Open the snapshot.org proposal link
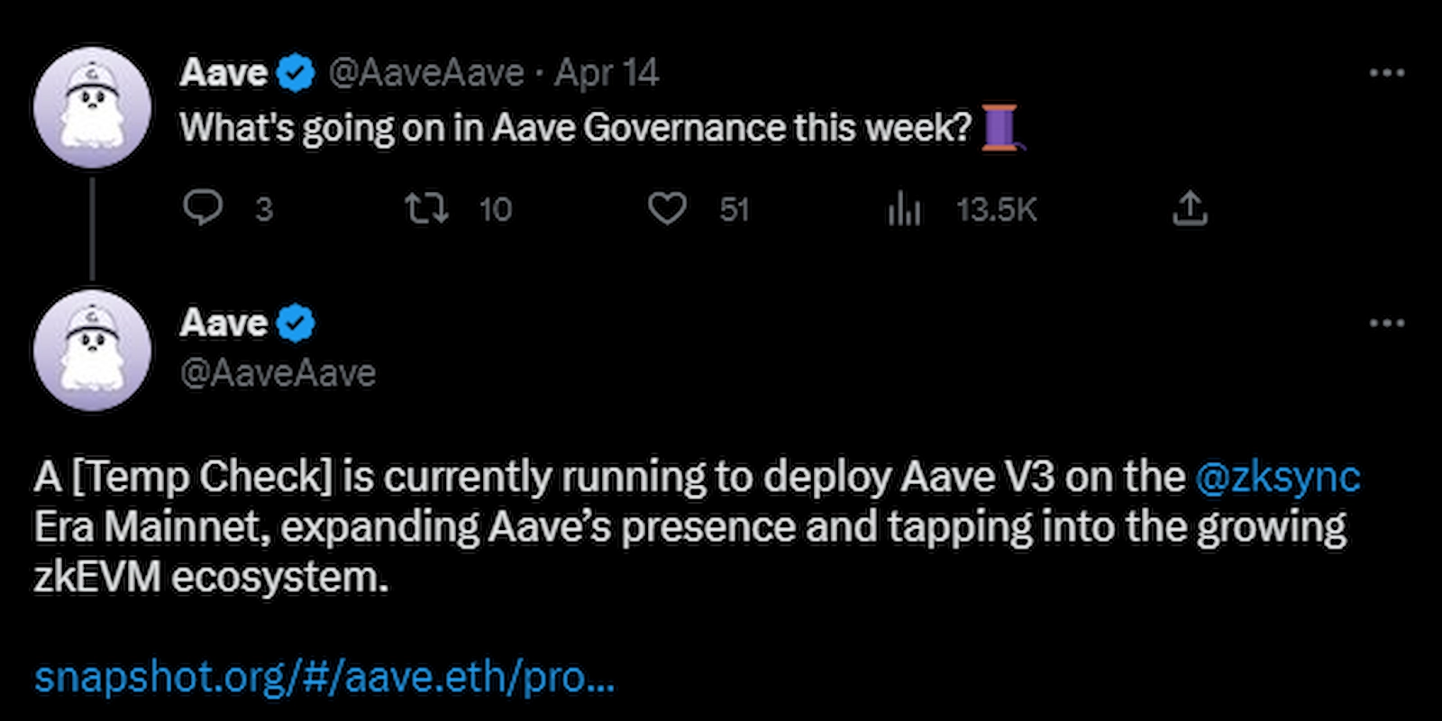This screenshot has width=1442, height=721. tap(324, 677)
